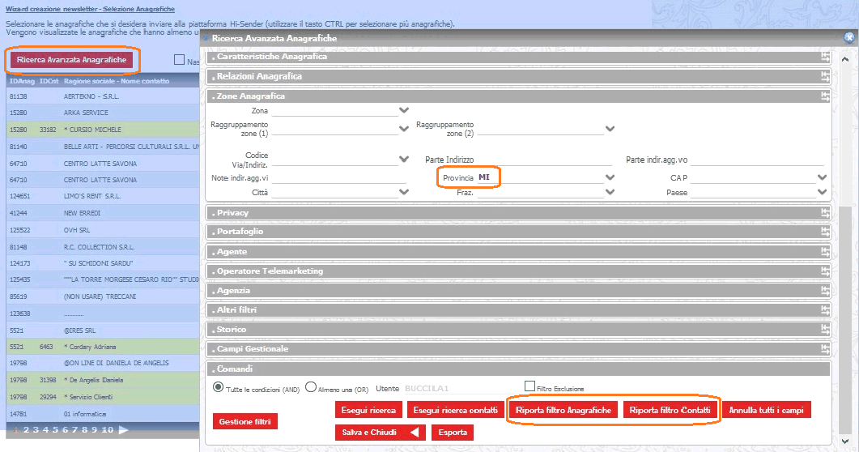Toggle the Agente section icon
The image size is (859, 452).
825,252
